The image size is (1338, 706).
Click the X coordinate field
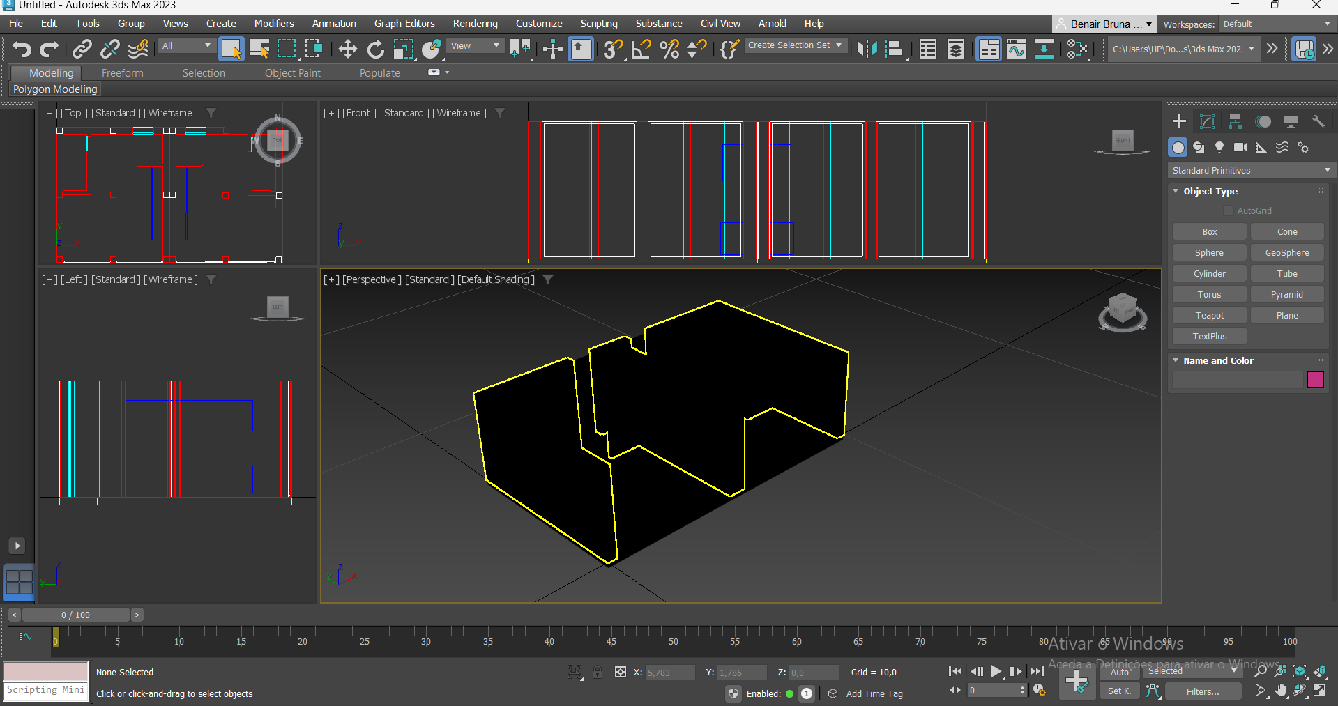click(670, 673)
